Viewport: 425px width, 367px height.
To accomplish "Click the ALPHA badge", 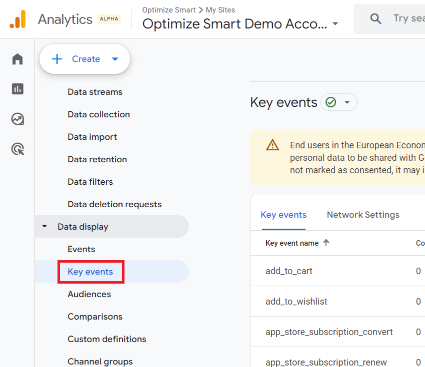I will coord(109,19).
